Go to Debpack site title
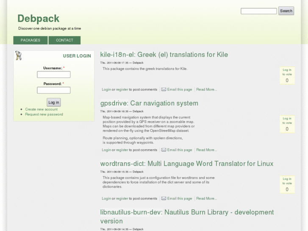The height and width of the screenshot is (231, 308). [x=38, y=19]
